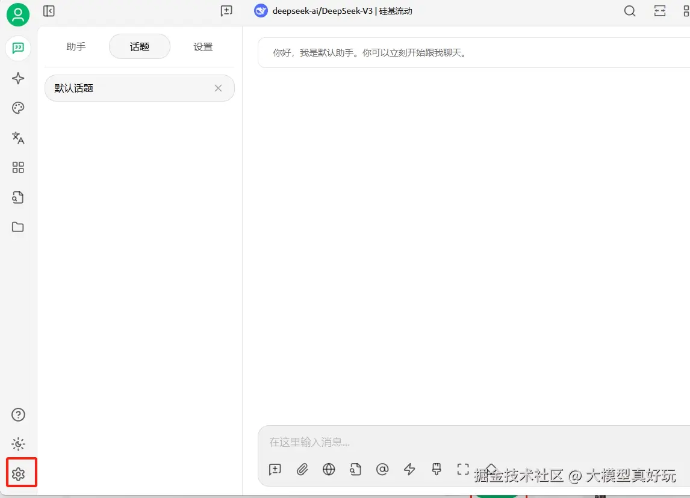Image resolution: width=690 pixels, height=498 pixels.
Task: Open the mini apps grid
Action: coord(18,167)
